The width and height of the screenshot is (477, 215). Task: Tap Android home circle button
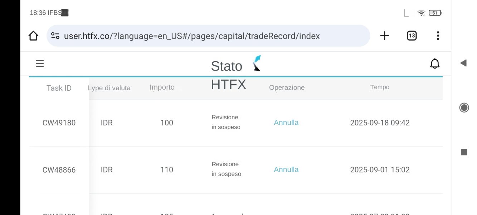(464, 107)
